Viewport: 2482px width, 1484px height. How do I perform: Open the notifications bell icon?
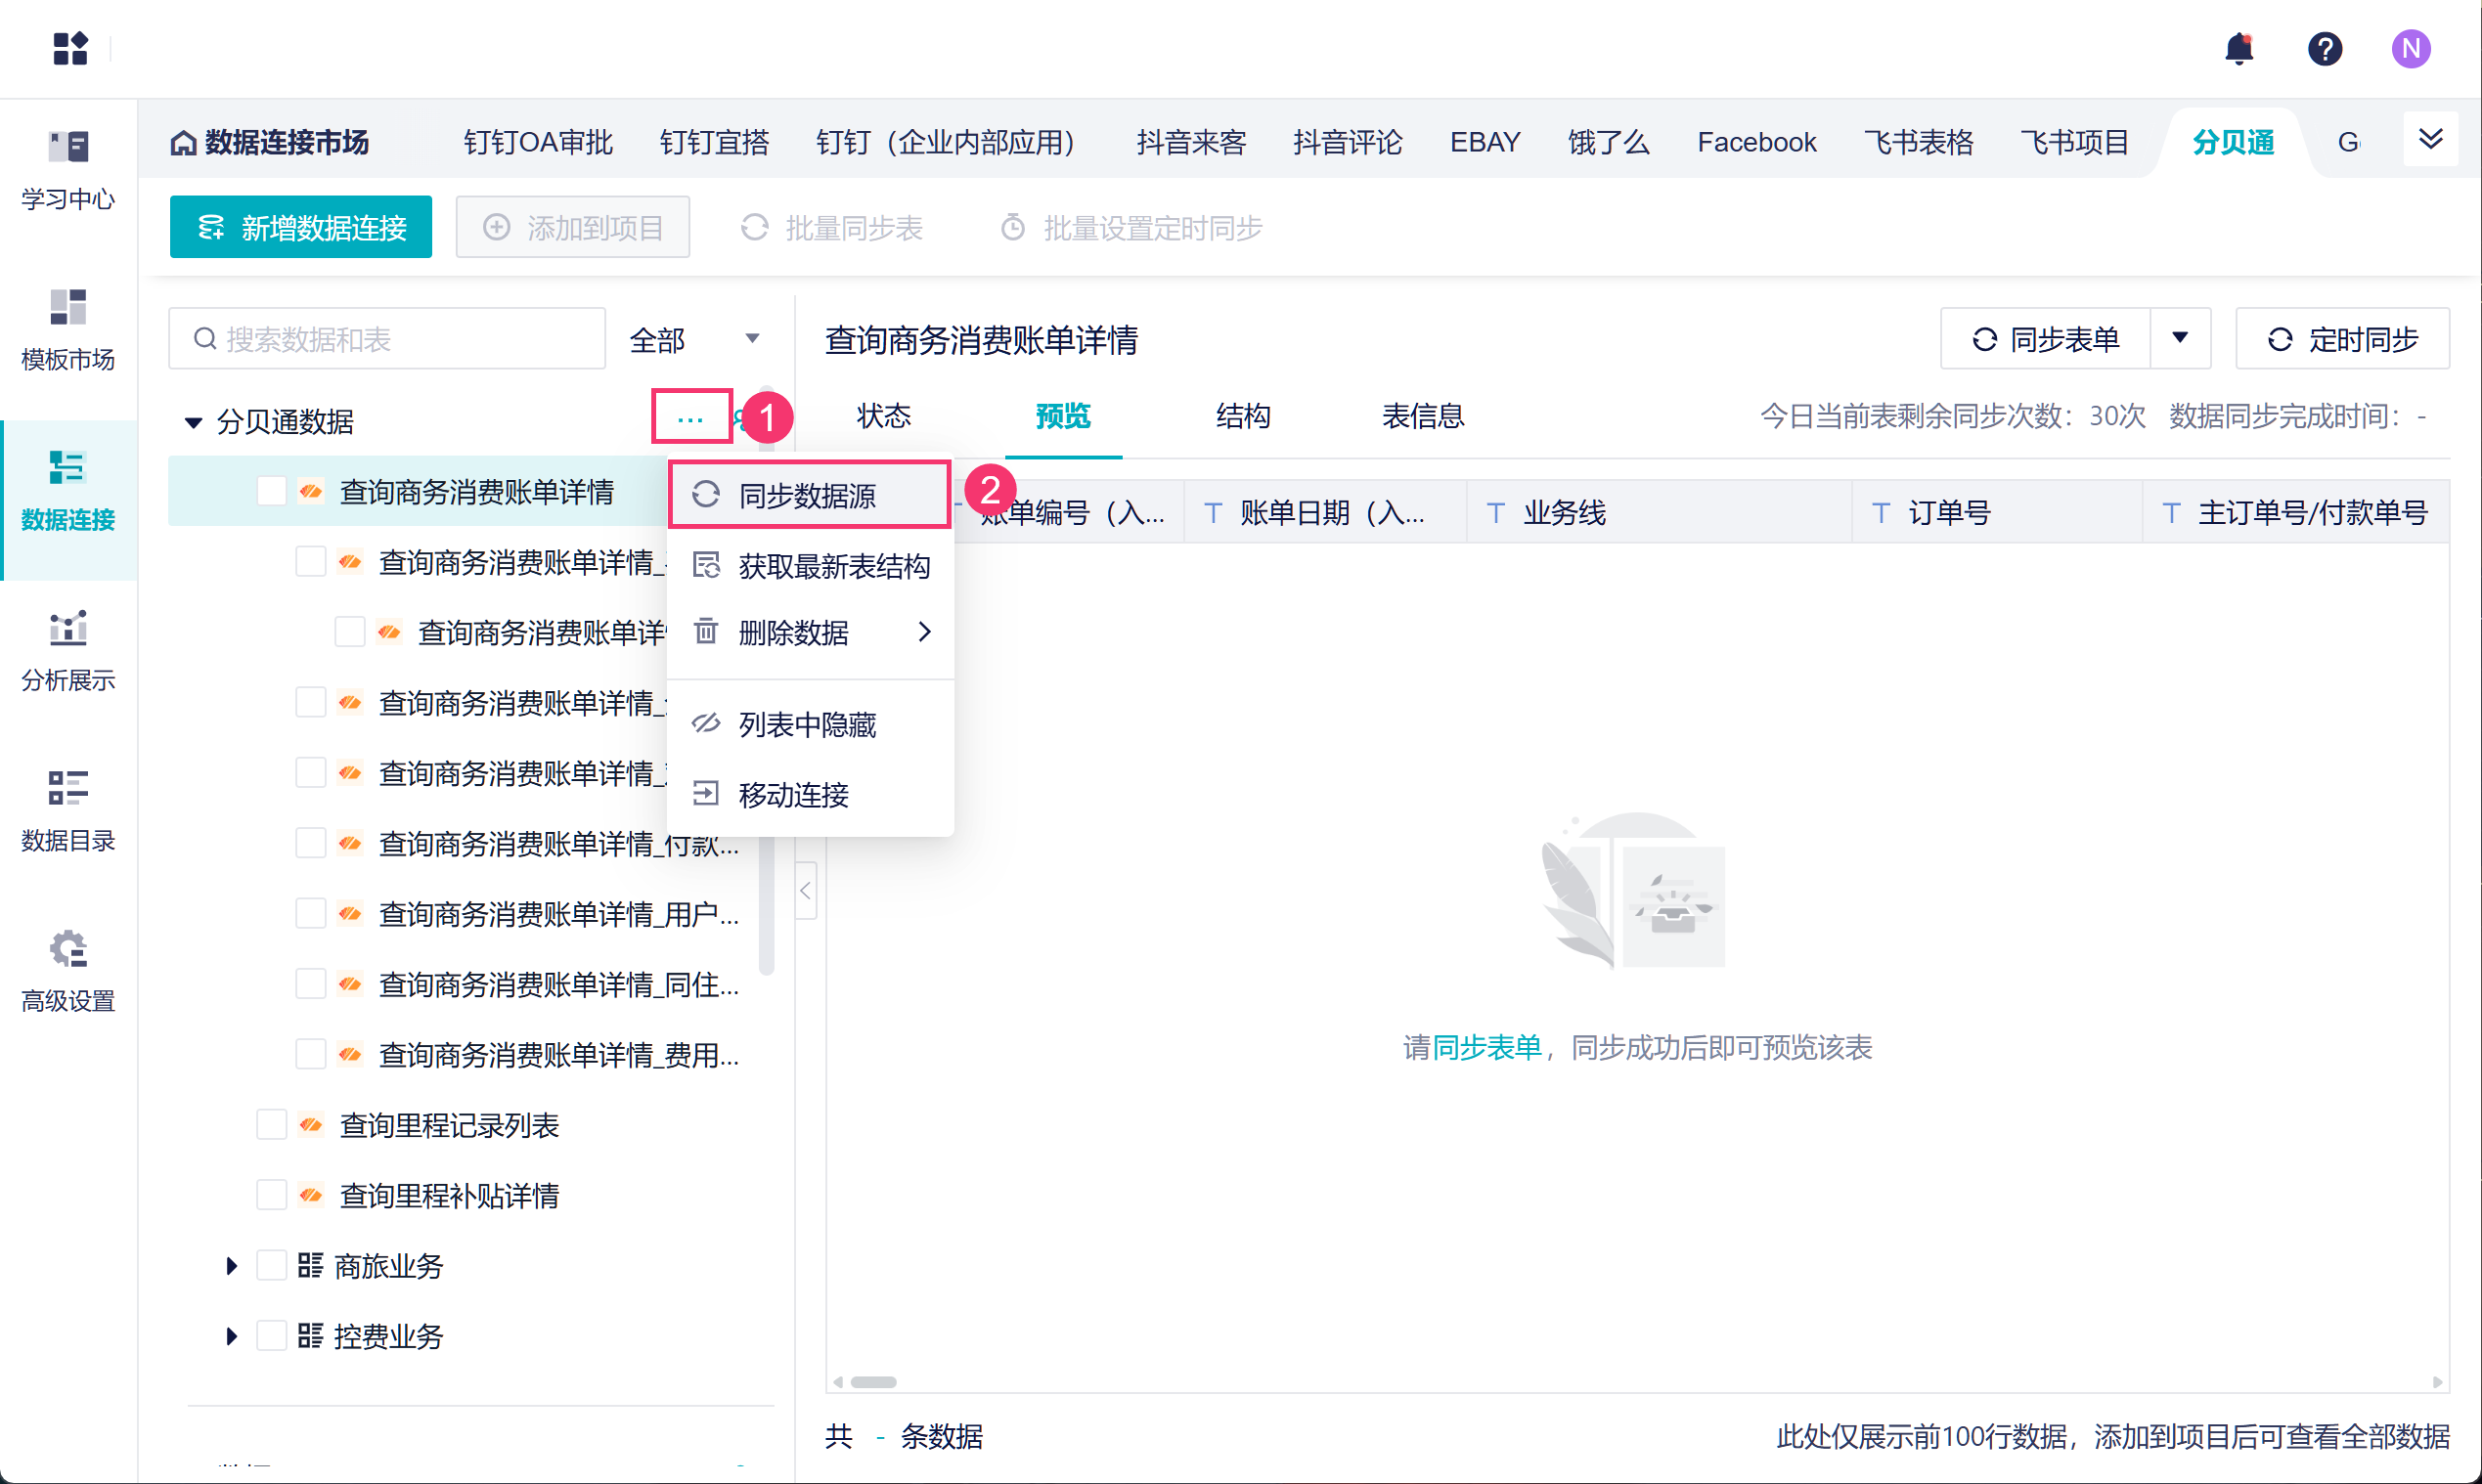(2238, 48)
